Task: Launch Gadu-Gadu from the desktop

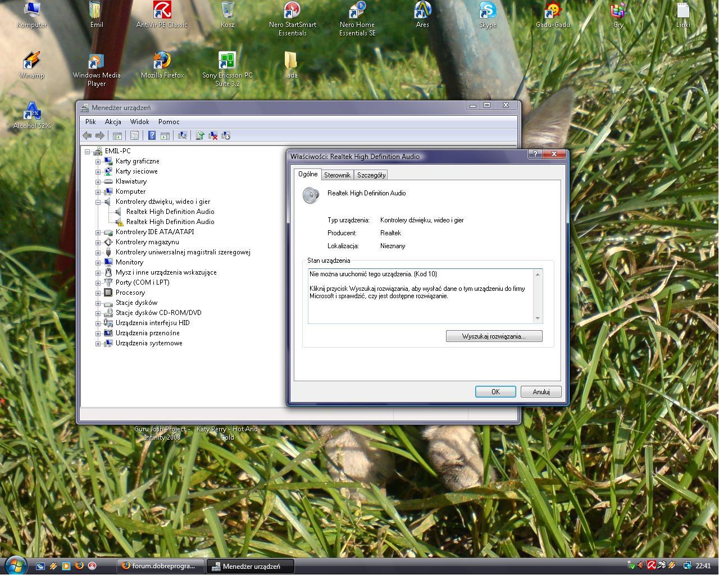Action: [553, 15]
